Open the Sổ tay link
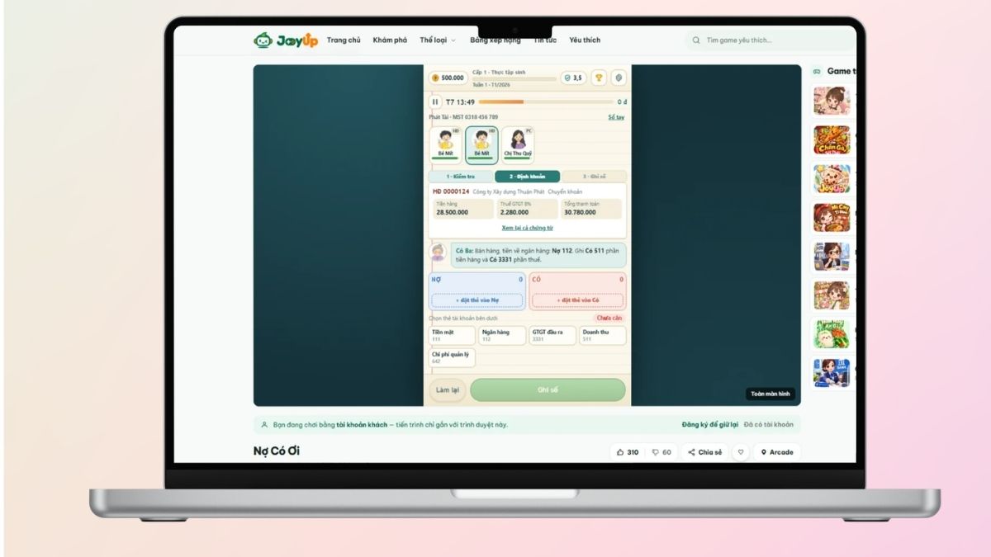Viewport: 991px width, 557px height. tap(616, 117)
